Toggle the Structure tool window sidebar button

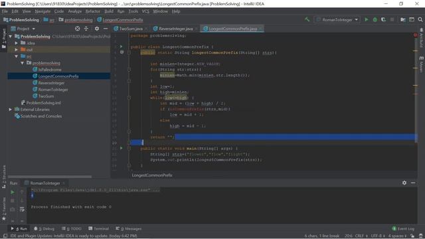[4, 177]
